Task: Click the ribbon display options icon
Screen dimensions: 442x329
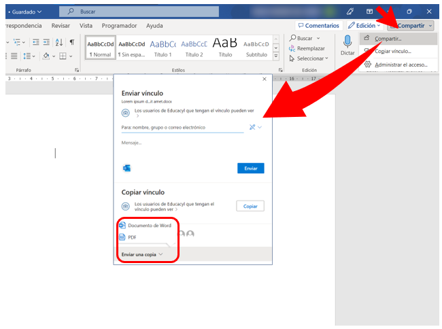Action: click(x=369, y=12)
